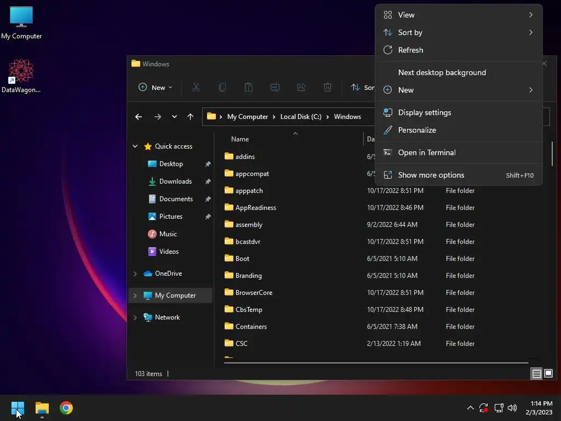561x421 pixels.
Task: Click the network tray icon
Action: [x=499, y=408]
